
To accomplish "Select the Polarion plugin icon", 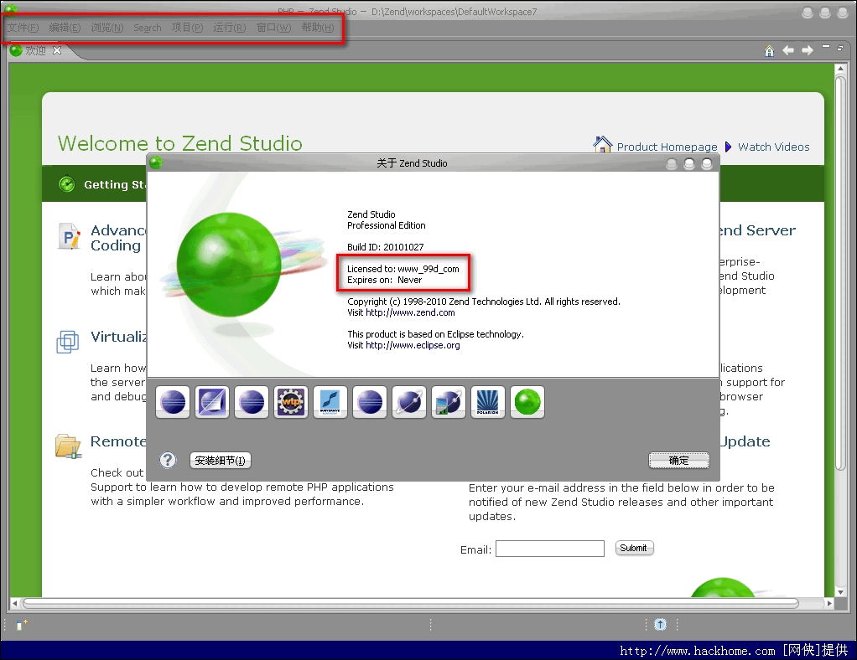I will pyautogui.click(x=487, y=402).
